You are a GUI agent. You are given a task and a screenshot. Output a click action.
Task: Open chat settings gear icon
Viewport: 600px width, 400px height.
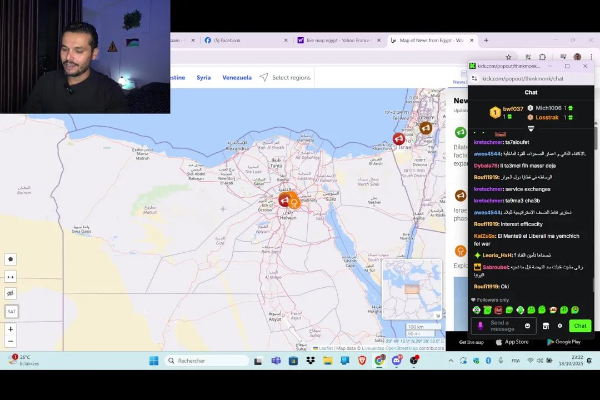click(560, 326)
